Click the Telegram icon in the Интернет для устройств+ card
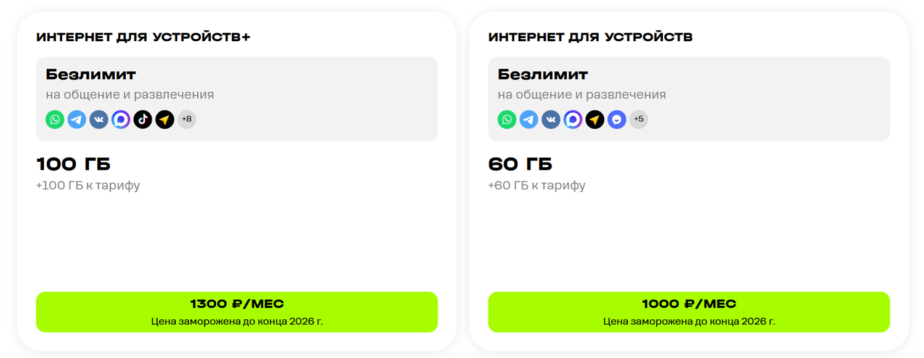Viewport: 924px width, 358px height. (x=77, y=119)
